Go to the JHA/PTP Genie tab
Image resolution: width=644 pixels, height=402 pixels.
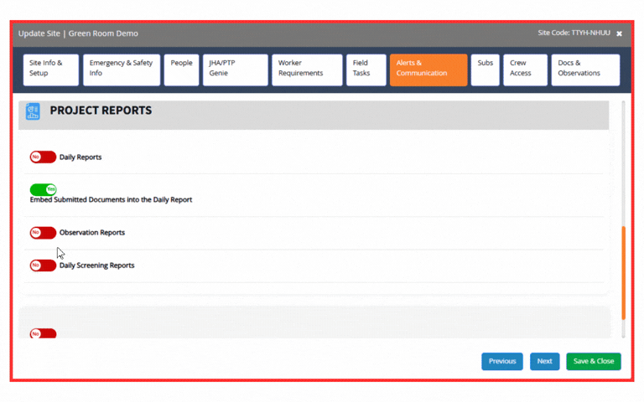point(236,70)
